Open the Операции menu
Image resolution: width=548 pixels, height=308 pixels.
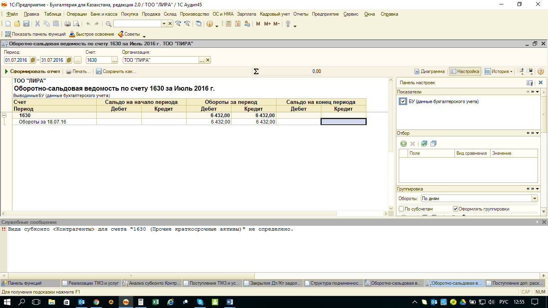77,14
